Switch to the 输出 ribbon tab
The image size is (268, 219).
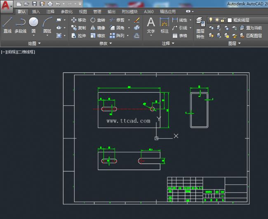point(111,12)
